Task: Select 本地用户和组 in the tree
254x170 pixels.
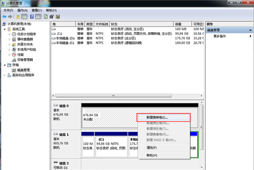Action: [26, 49]
